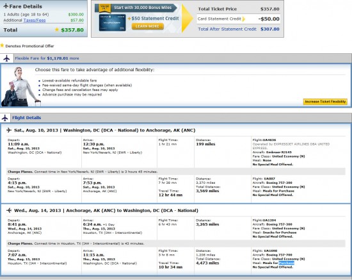Click the airplane icon beside Fare Details
Screen dimensions: 352x280
6,6
